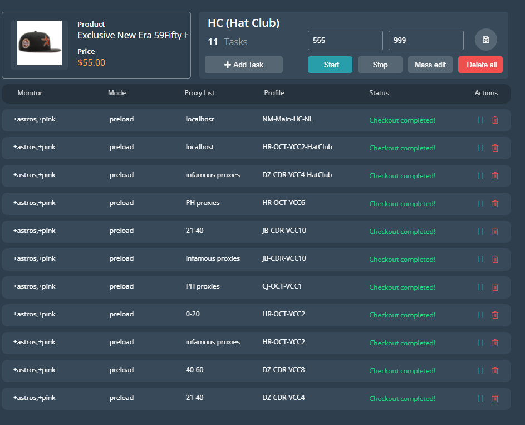Screen dimensions: 525x425
Task: Select the HR-OCT-VCC6 profile cell
Action: coord(283,202)
